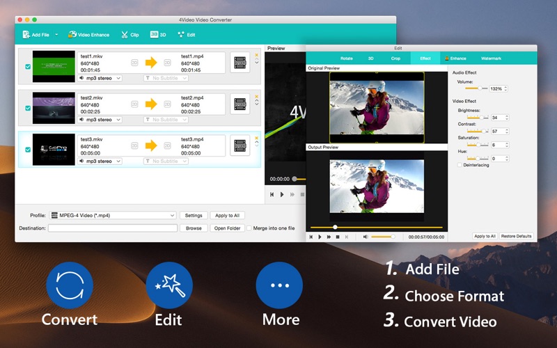Open the subtitle dropdown for test2.mkv
Screen dimensions: 557x348
click(x=166, y=120)
